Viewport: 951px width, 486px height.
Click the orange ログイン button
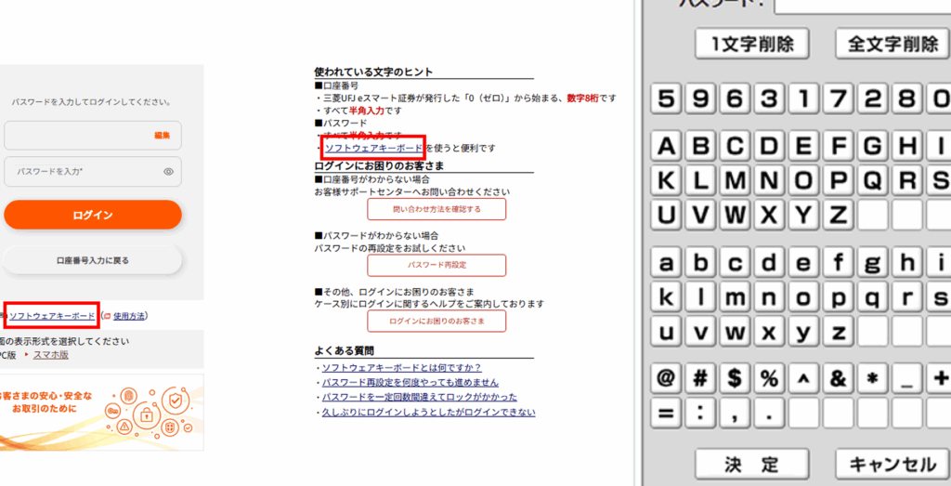click(x=93, y=215)
